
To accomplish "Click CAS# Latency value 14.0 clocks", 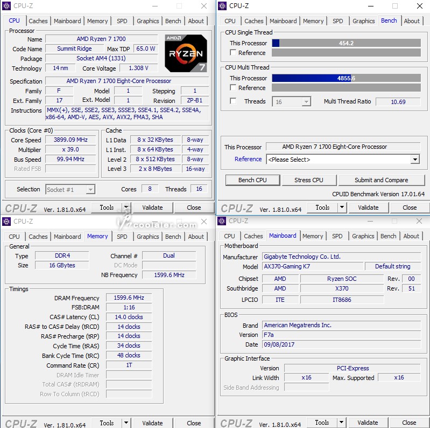I will click(129, 317).
